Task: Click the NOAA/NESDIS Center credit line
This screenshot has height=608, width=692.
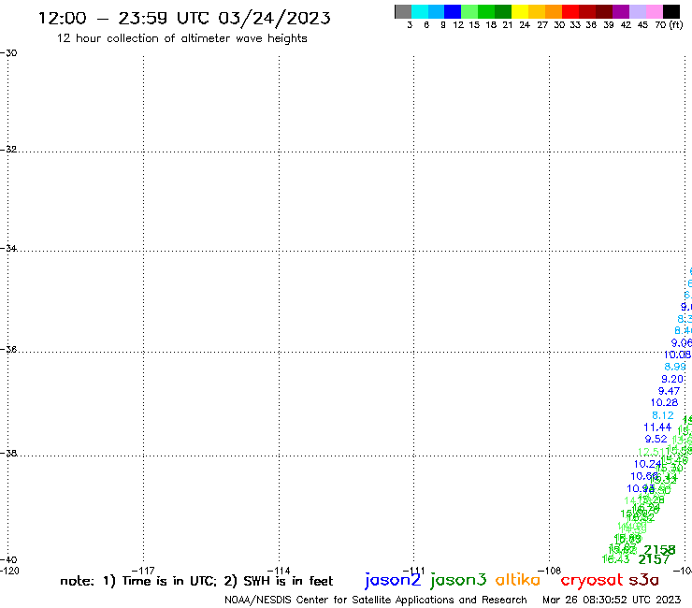Action: tap(376, 601)
